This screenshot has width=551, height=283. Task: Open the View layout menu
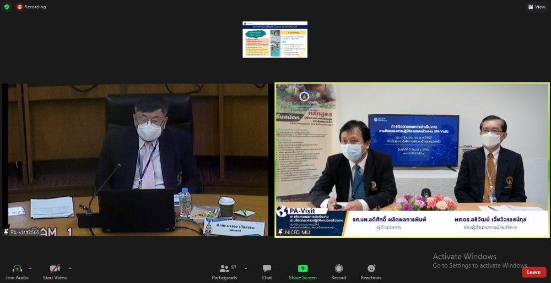pos(536,7)
